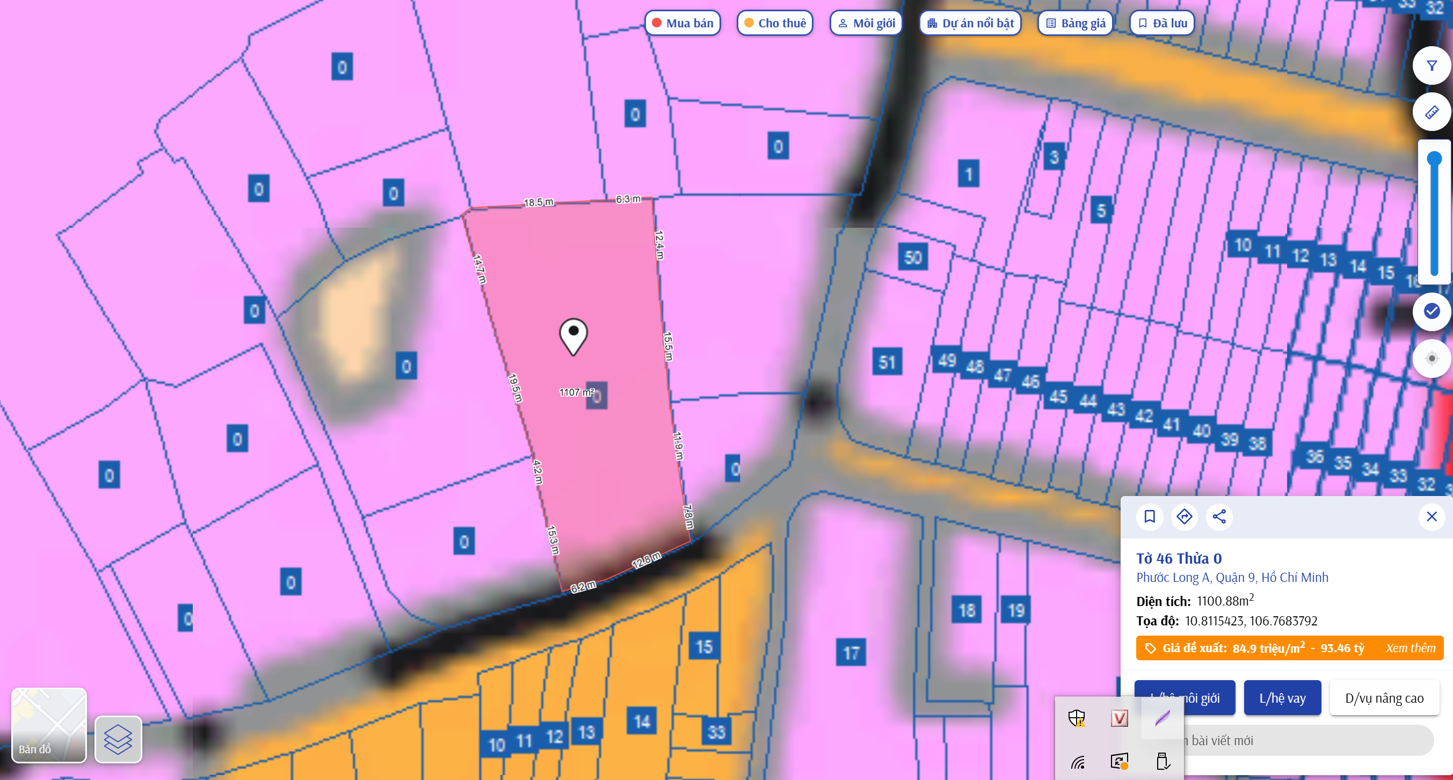Viewport: 1453px width, 780px height.
Task: Click the 11.9 m edge length label
Action: (678, 446)
